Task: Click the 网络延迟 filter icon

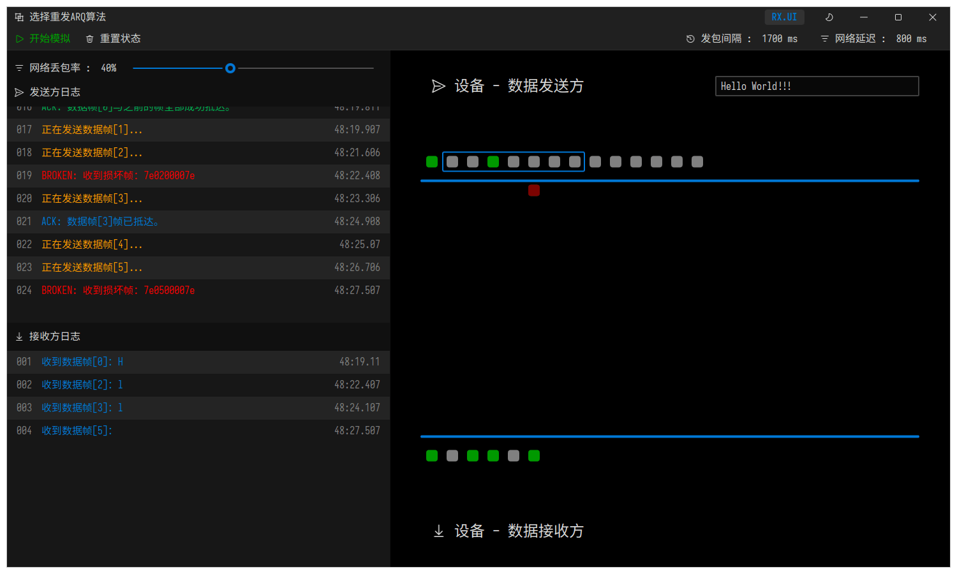Action: (824, 39)
